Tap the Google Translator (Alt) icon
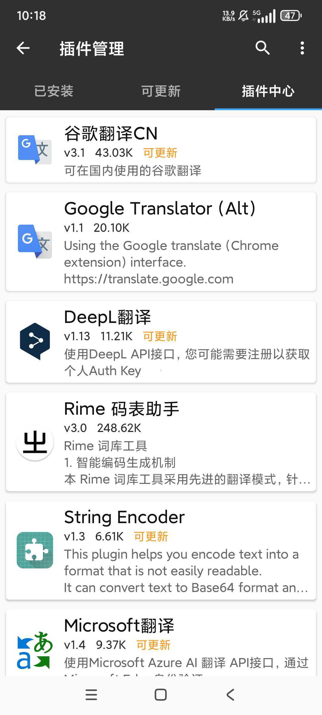The height and width of the screenshot is (715, 322). click(x=35, y=242)
